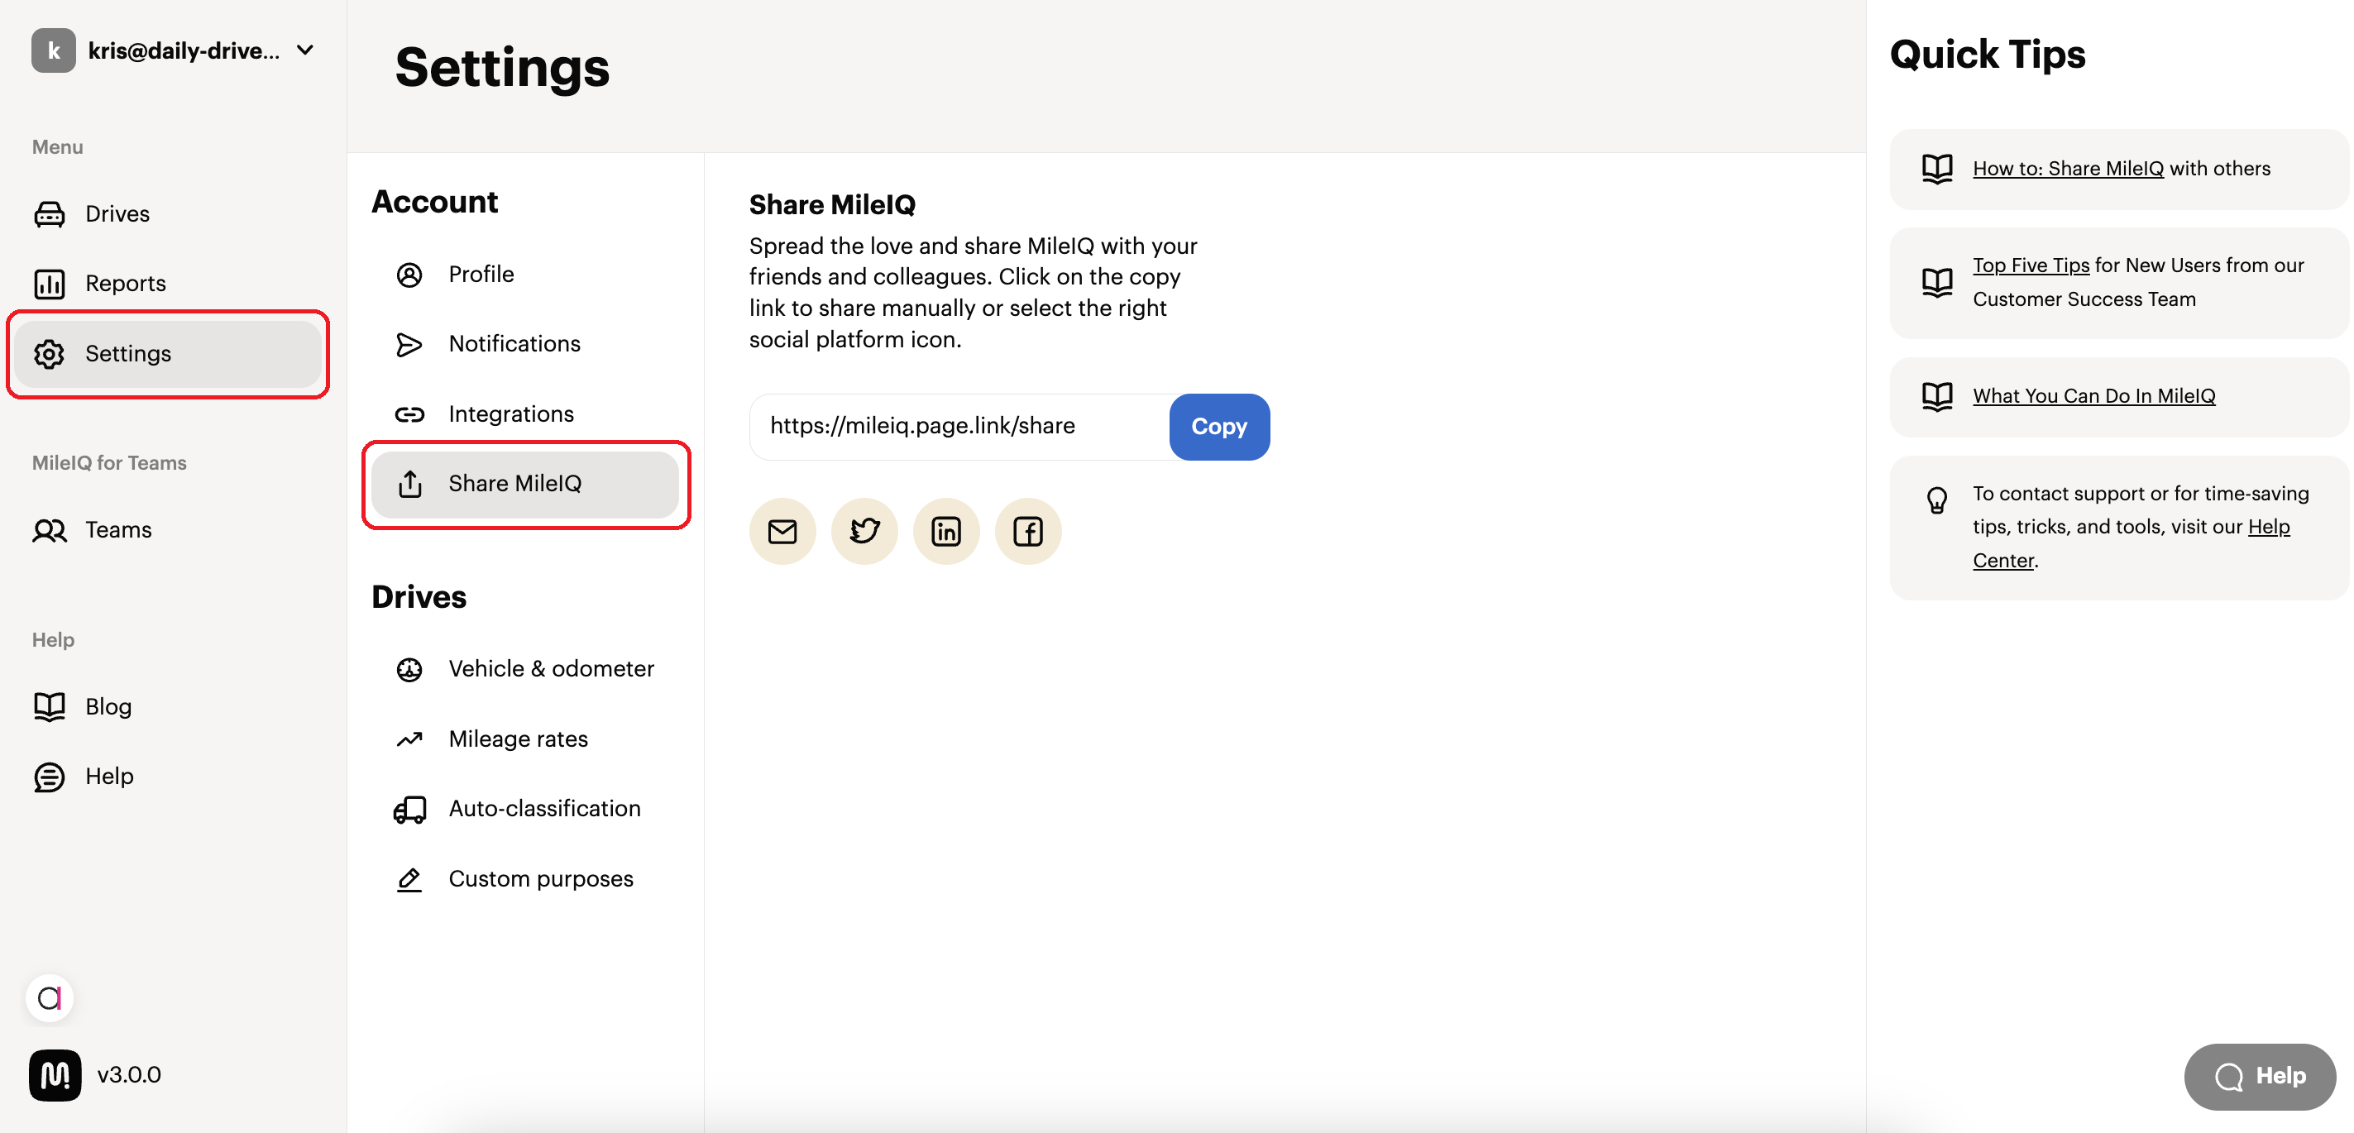Click book icon beside Top Five Tips
The image size is (2354, 1133).
click(1936, 282)
